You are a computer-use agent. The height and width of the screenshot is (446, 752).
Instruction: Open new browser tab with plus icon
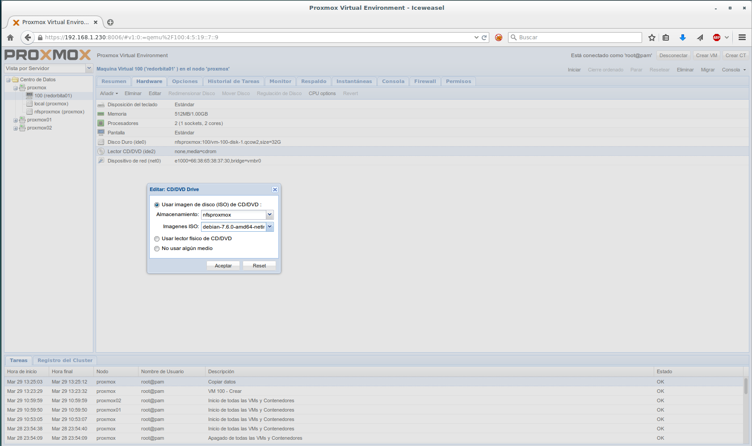click(110, 22)
